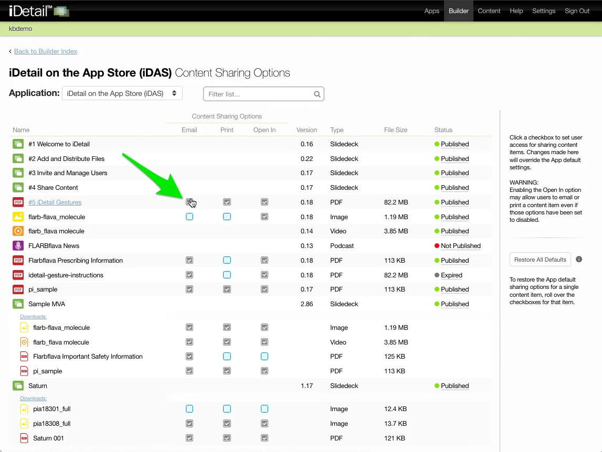
Task: Enable Print for Flarbflava Prescribing Information
Action: 227,261
